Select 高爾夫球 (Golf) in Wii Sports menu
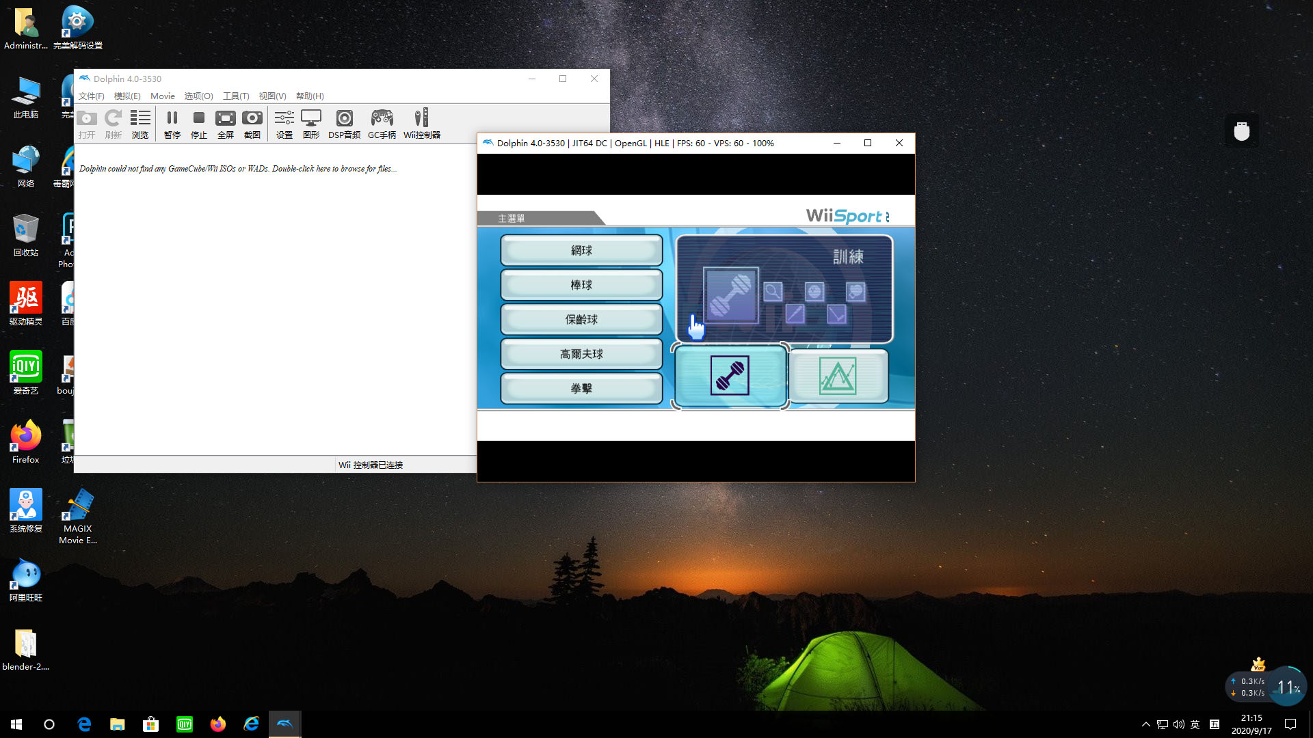The width and height of the screenshot is (1313, 738). click(581, 354)
